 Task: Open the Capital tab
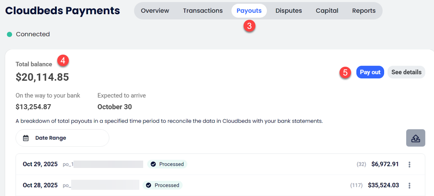tap(327, 11)
